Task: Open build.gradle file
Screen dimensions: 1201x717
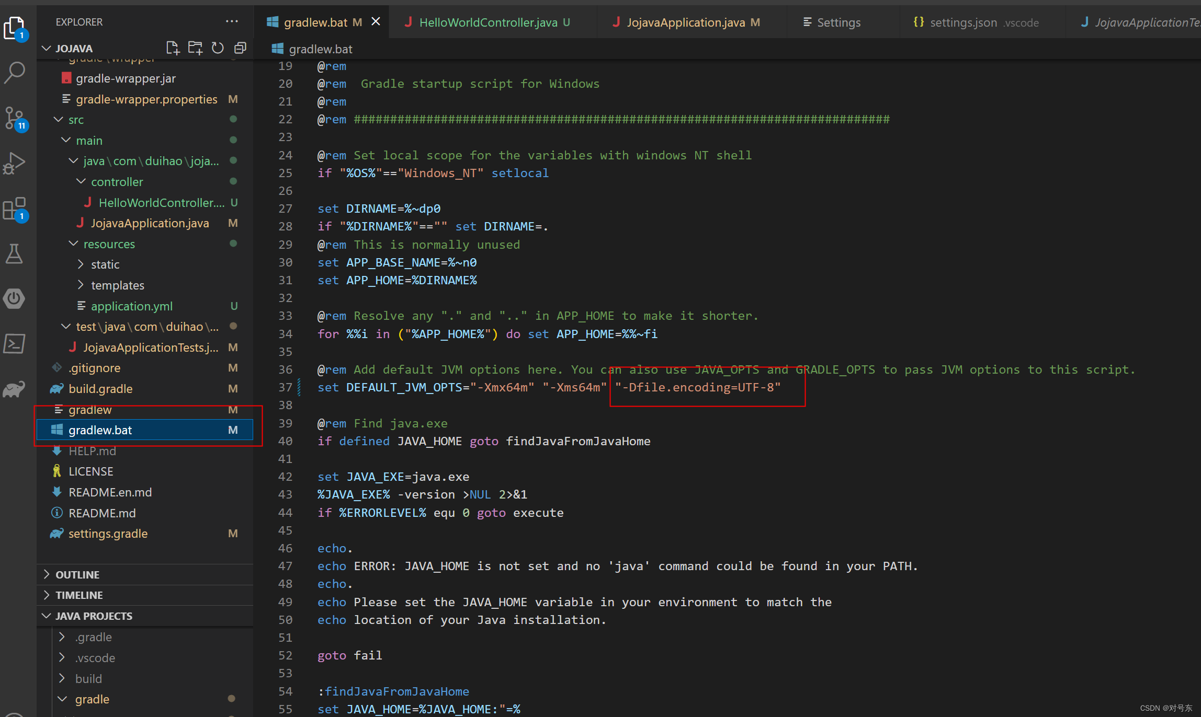Action: pos(145,388)
